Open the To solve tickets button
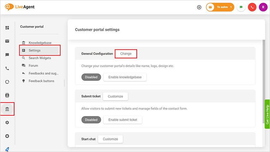The image size is (270, 152). (220, 7)
